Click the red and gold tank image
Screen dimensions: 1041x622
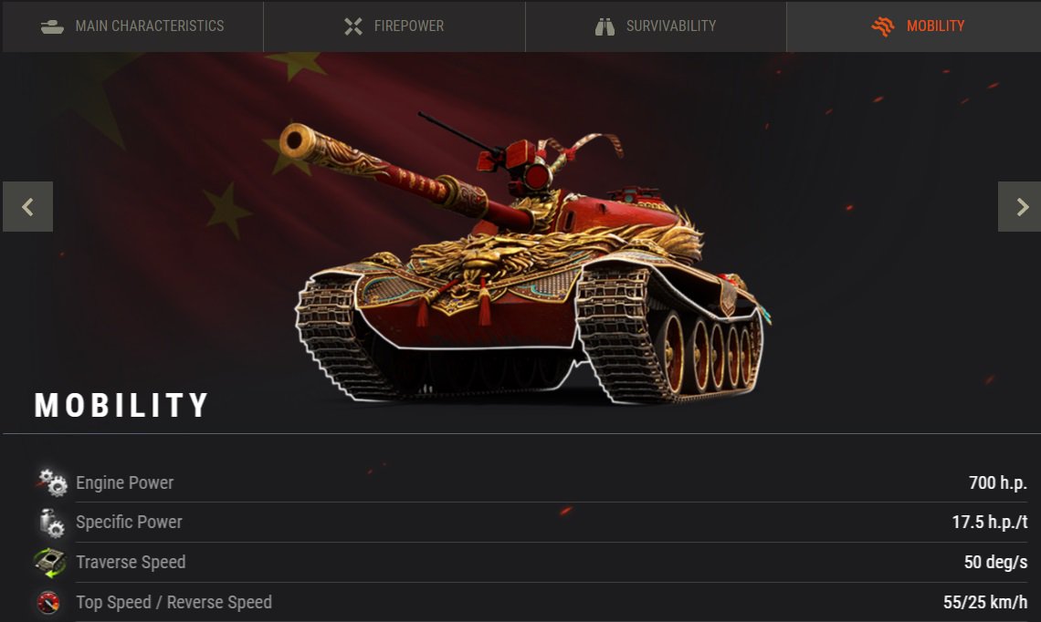click(531, 262)
